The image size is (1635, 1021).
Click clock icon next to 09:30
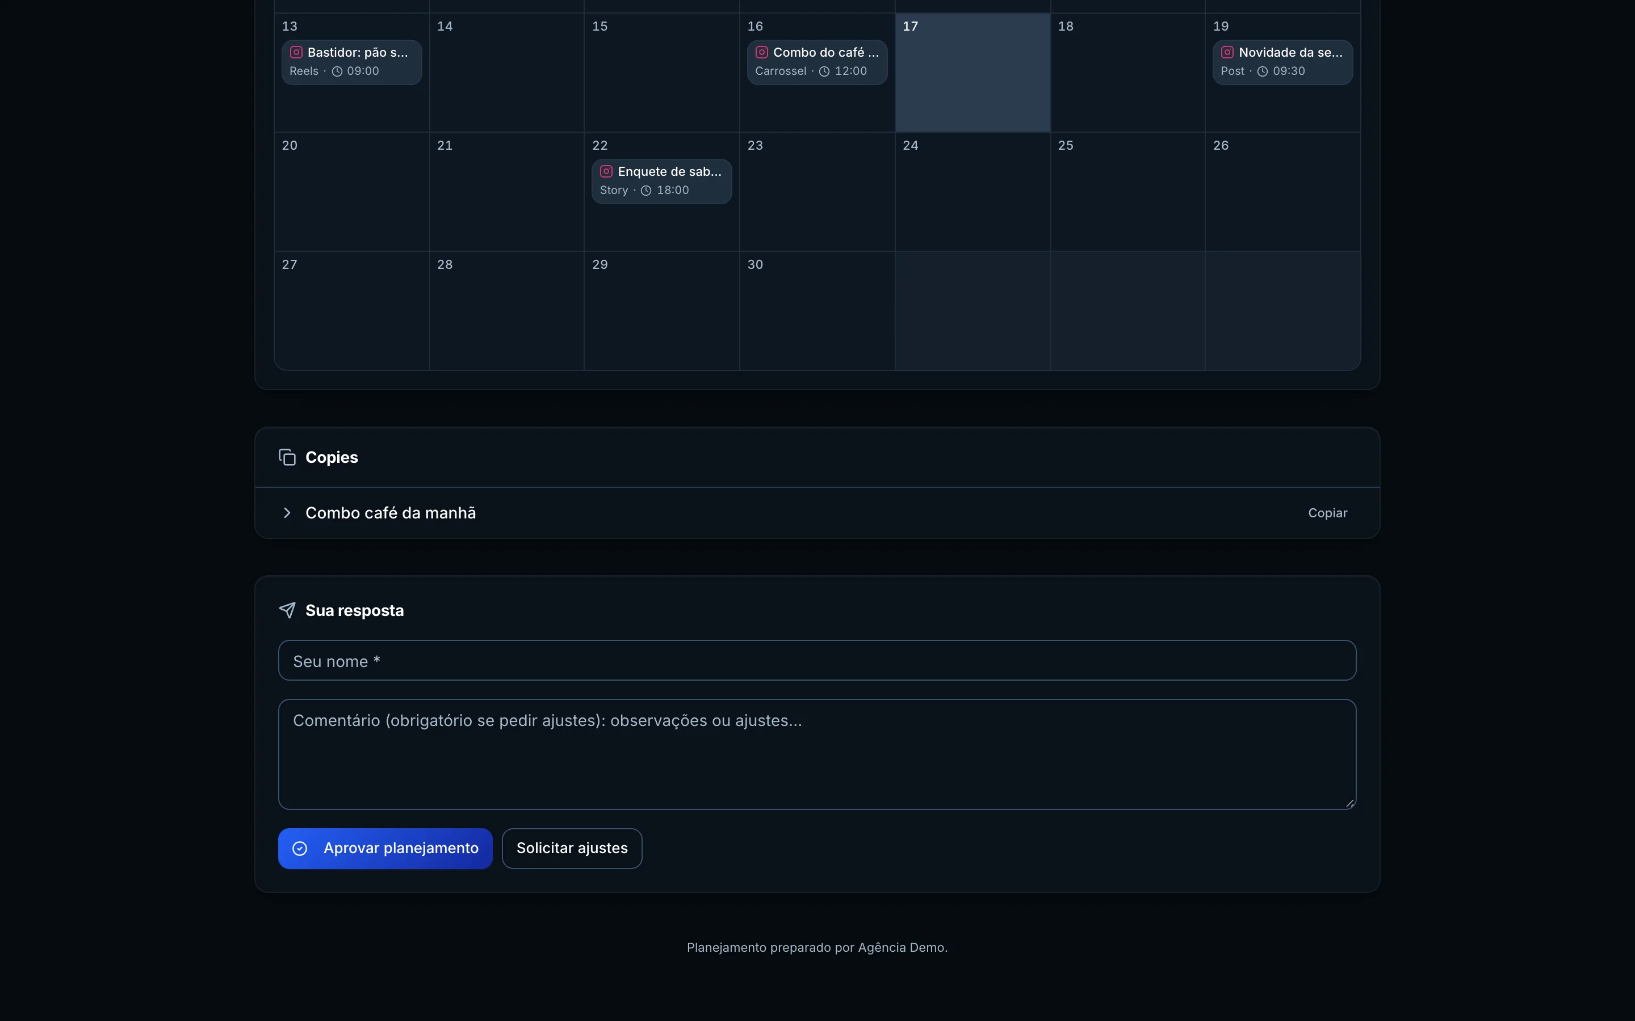1262,71
